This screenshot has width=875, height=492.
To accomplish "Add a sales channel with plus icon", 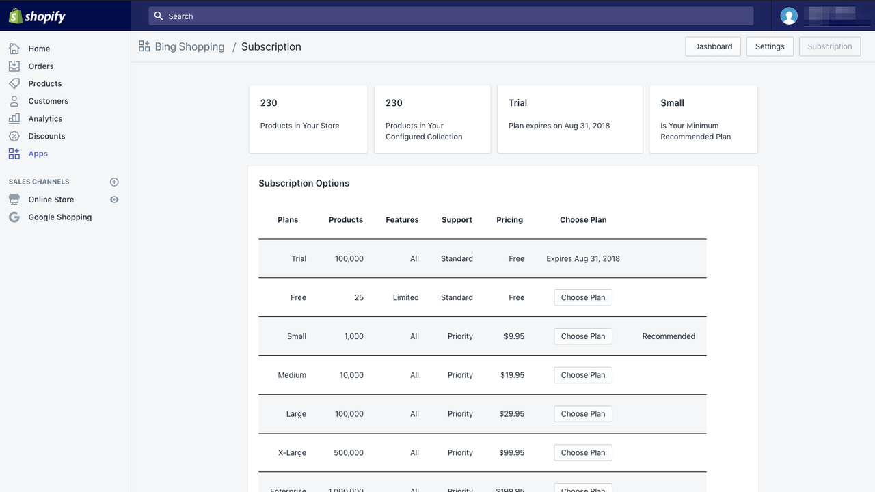I will coord(114,182).
